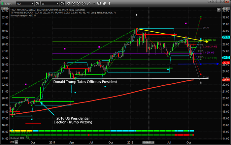Viewport: 231px width, 145px height.
Task: Click the 26.03 cyan price tag
Action: point(226,57)
